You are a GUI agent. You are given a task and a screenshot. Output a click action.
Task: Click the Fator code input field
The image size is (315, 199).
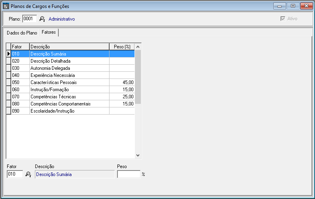click(15, 174)
